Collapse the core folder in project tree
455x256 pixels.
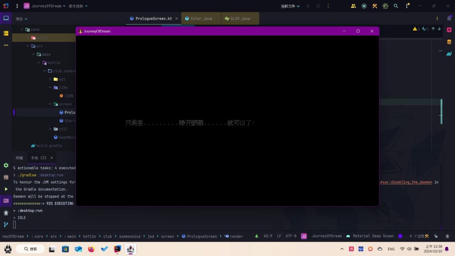22,29
